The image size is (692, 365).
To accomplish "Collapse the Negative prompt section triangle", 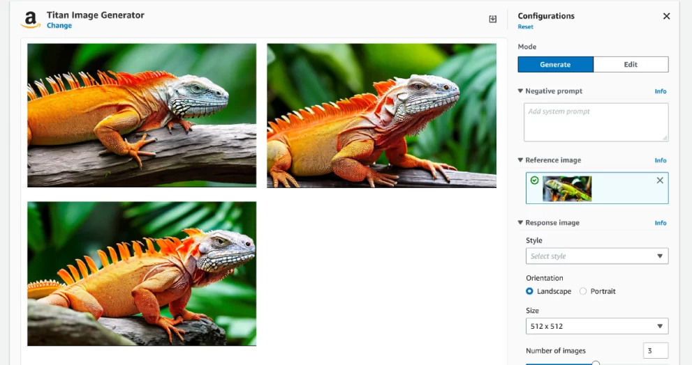I will (x=520, y=91).
